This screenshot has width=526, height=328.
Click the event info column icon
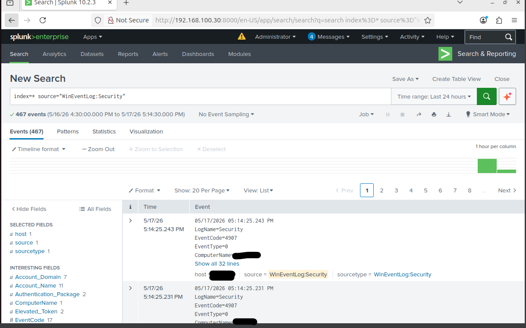click(130, 207)
